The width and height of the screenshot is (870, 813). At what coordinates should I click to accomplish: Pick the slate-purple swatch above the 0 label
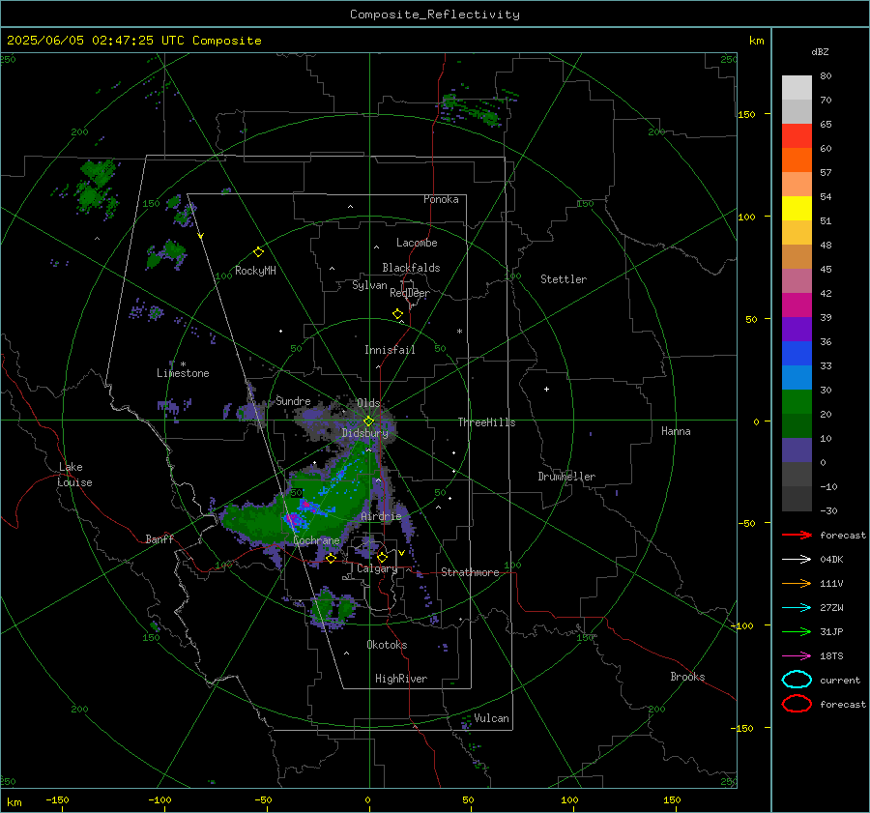click(797, 450)
